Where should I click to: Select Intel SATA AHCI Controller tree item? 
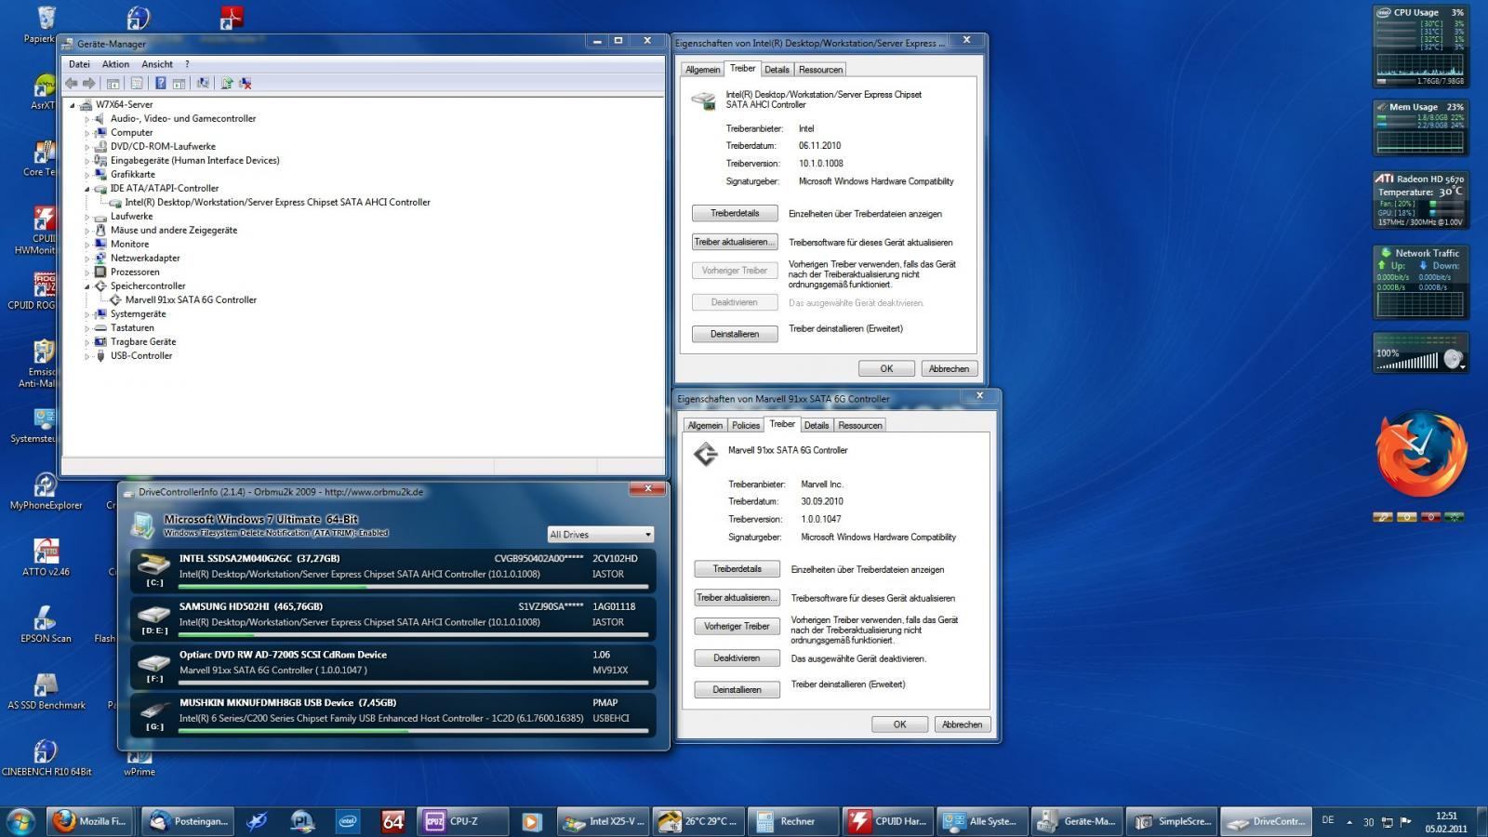click(x=277, y=203)
